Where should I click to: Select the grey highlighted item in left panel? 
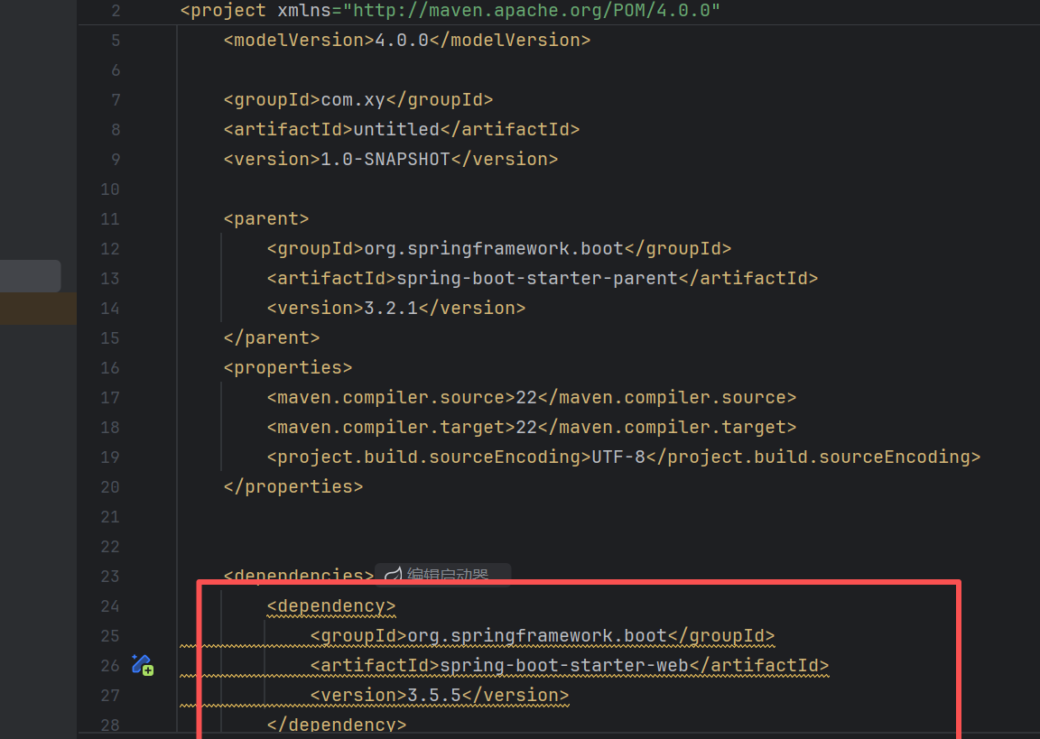point(30,276)
